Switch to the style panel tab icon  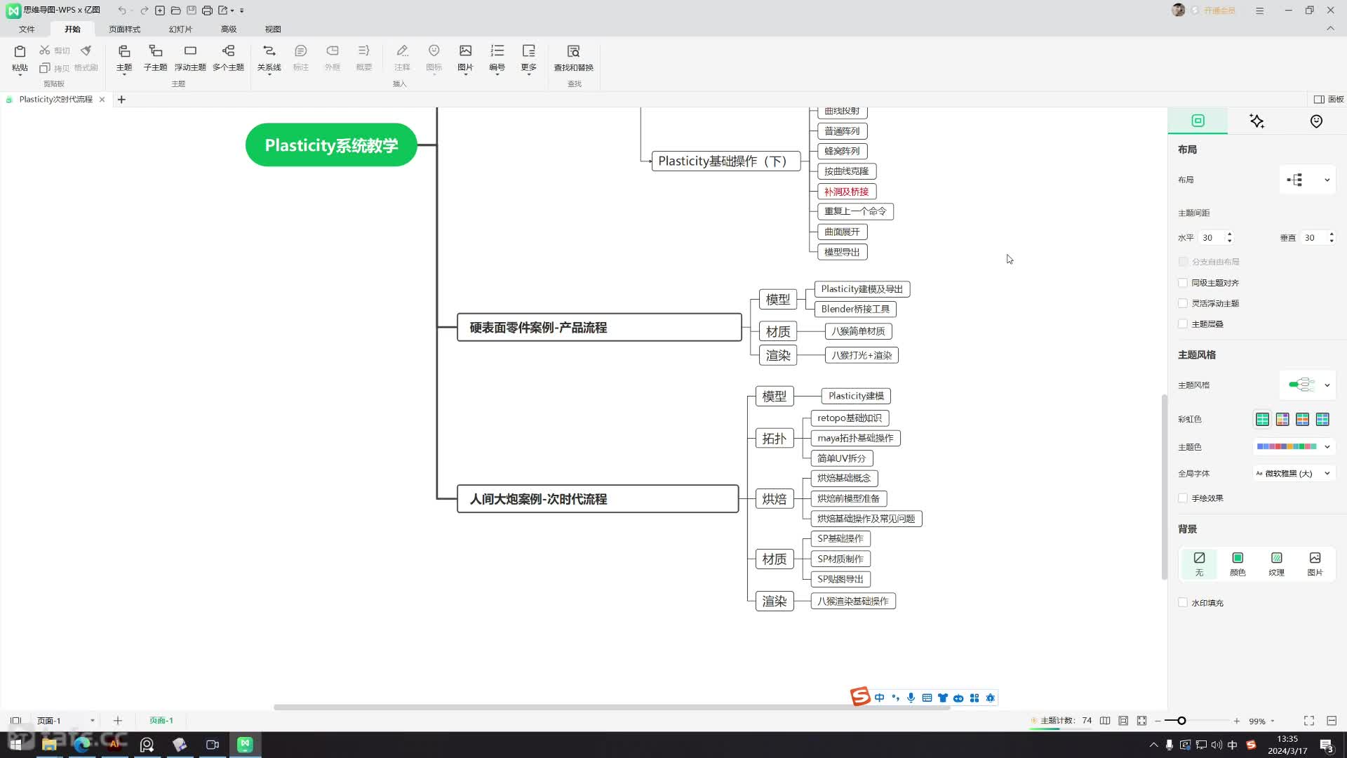(1198, 121)
